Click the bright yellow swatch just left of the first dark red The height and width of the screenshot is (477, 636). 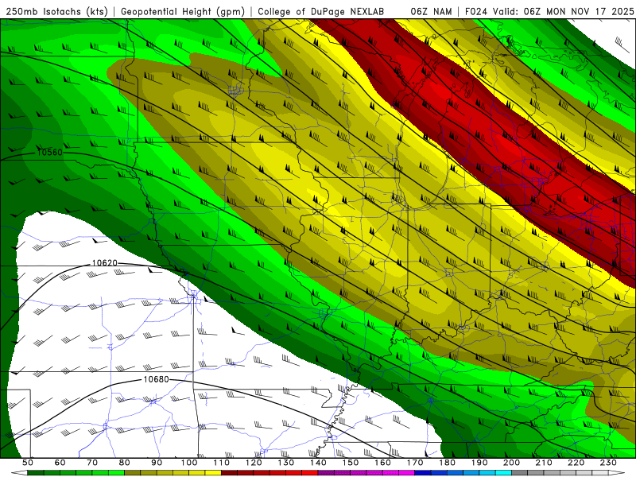213,473
